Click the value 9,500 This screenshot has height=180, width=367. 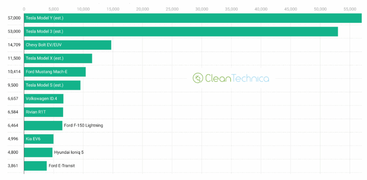coord(13,85)
